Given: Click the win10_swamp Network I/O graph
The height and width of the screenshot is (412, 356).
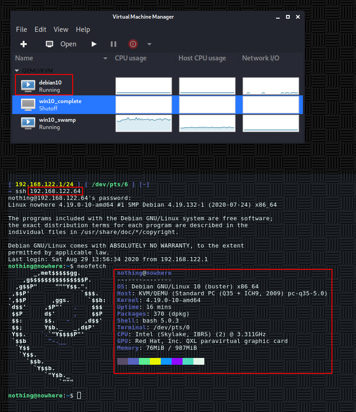Looking at the screenshot, I should pos(271,123).
